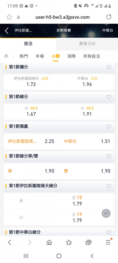This screenshot has height=263, width=118.
Task: Switch to the 賽事分析 tab
Action: [87, 44]
